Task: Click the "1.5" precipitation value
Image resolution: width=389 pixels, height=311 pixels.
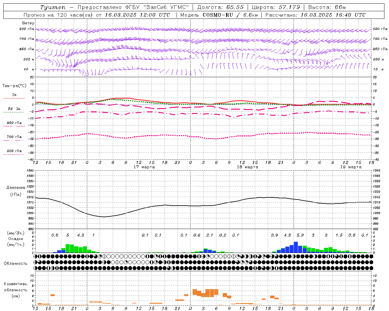Action: (339, 235)
